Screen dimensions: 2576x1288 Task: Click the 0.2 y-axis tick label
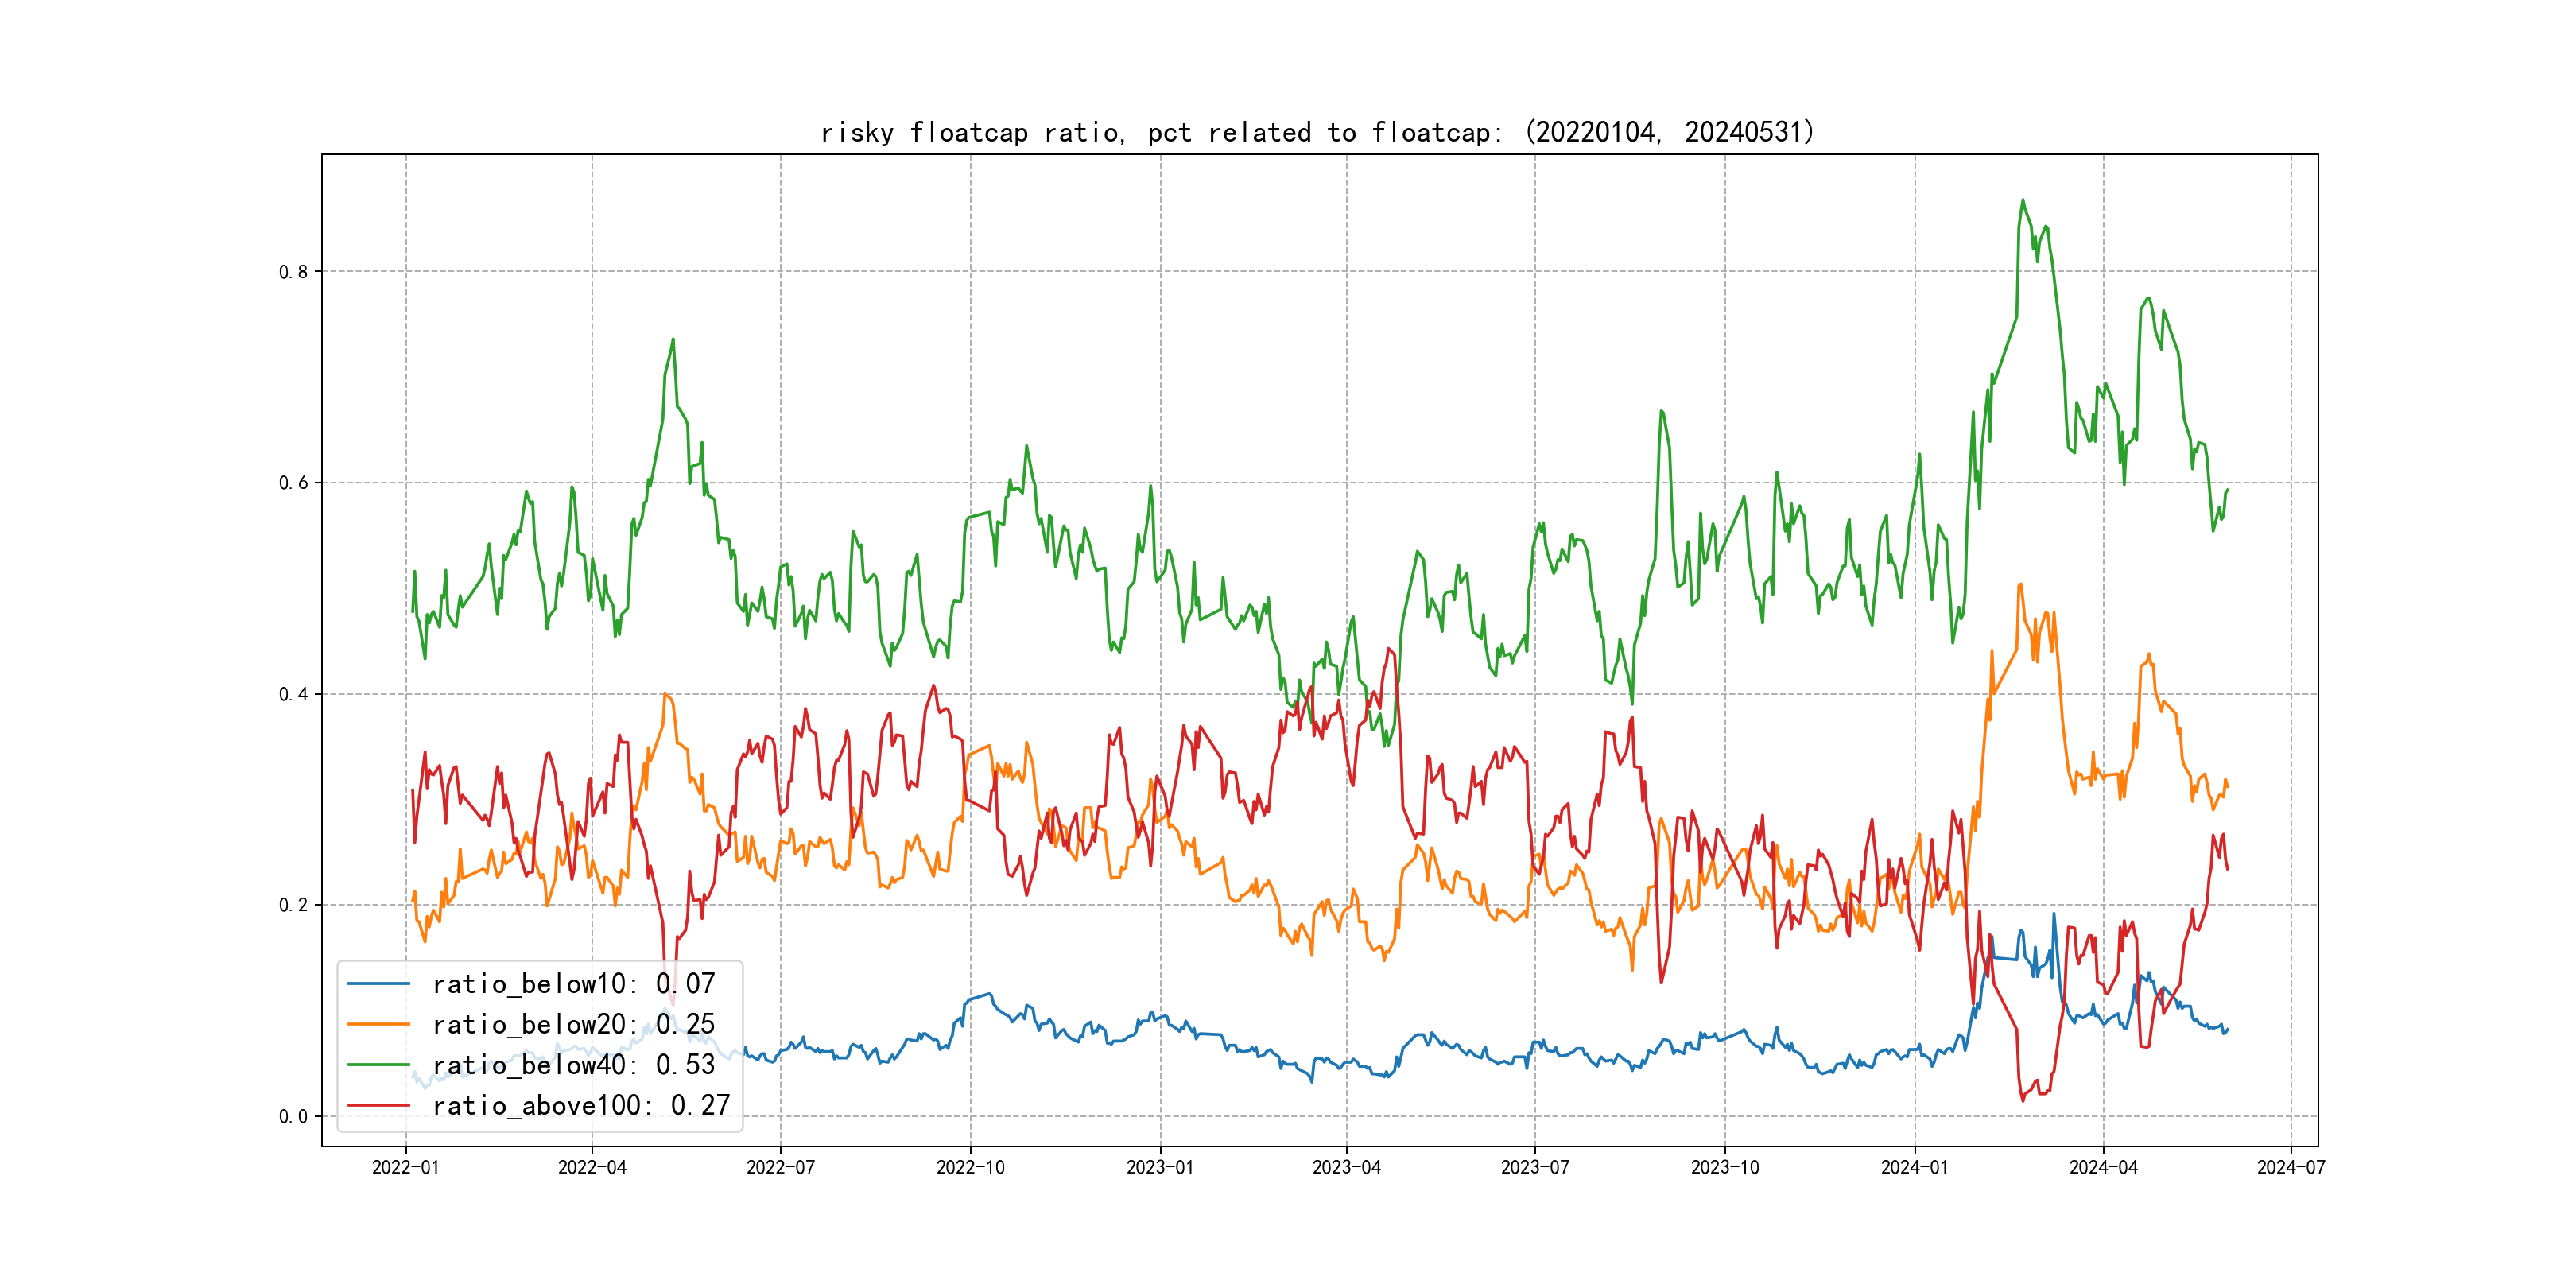[293, 905]
